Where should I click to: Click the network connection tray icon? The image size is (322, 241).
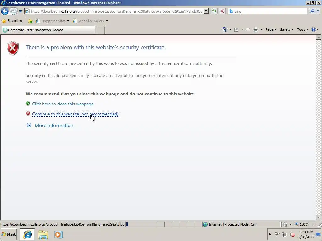coord(284,234)
